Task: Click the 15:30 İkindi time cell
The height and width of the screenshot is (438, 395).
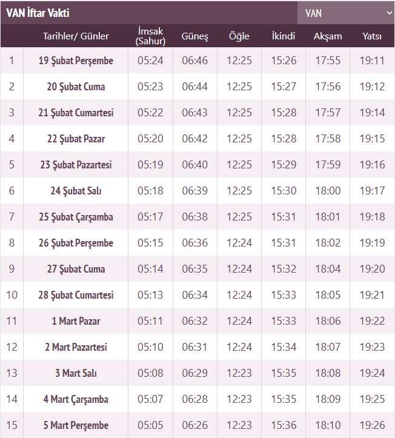Action: tap(284, 191)
